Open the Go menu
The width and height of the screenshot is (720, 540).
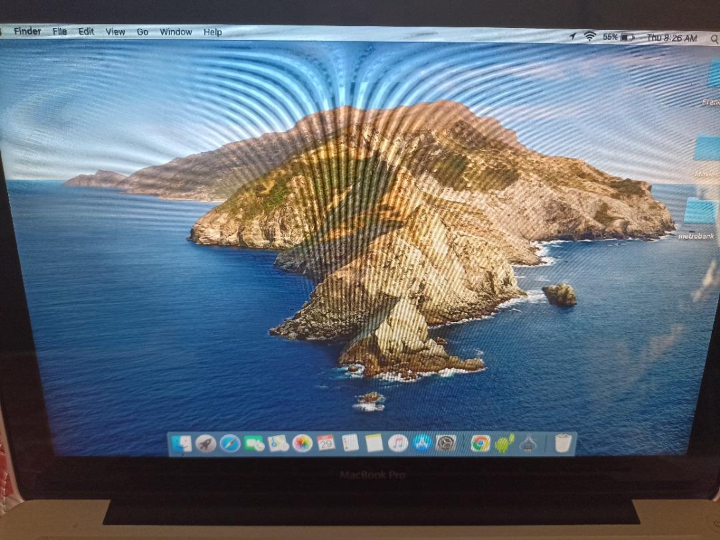pos(143,32)
